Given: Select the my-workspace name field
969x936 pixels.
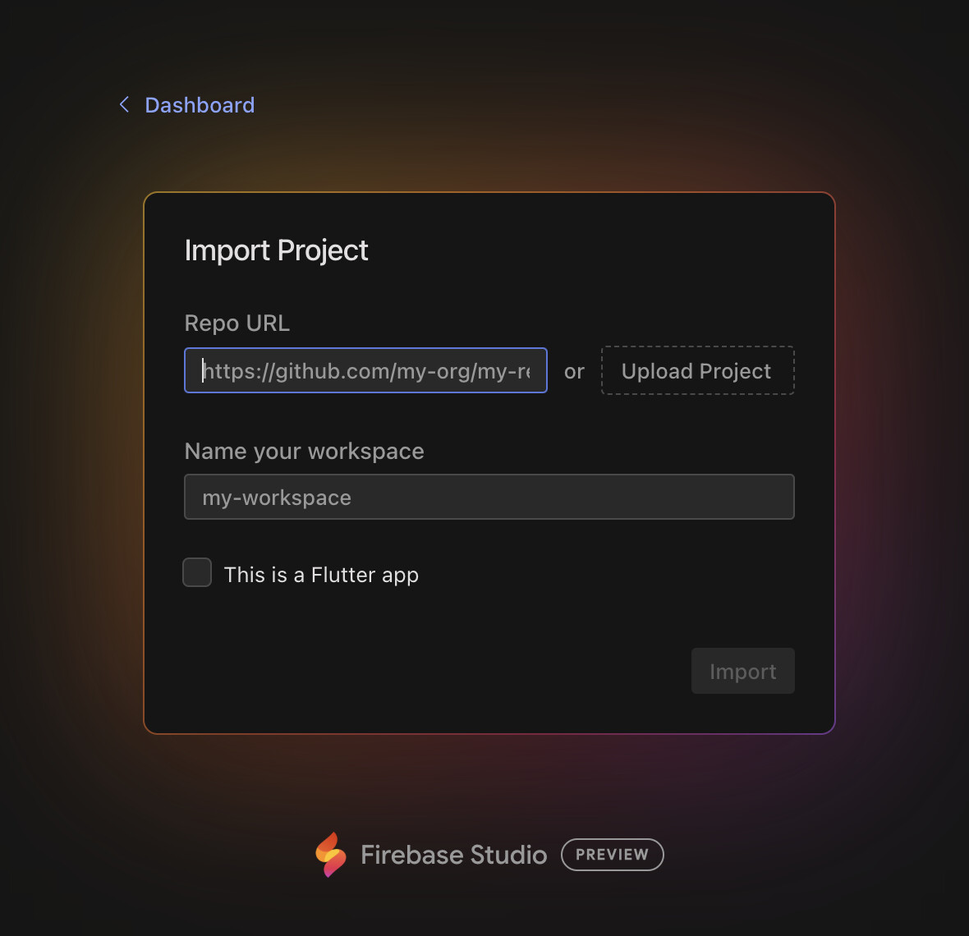Looking at the screenshot, I should tap(489, 497).
